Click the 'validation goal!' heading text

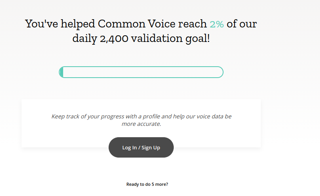coord(171,38)
